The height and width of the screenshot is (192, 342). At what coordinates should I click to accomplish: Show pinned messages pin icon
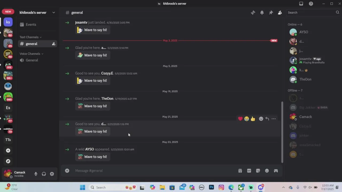(271, 13)
